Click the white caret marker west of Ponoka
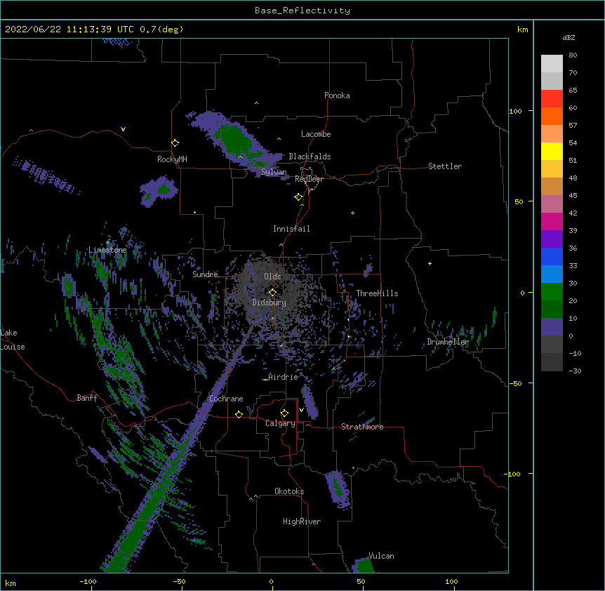605x591 pixels. pos(257,103)
